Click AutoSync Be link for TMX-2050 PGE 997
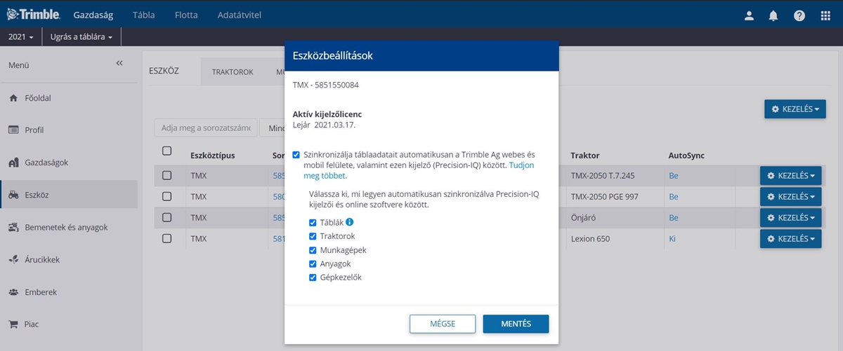 tap(674, 197)
